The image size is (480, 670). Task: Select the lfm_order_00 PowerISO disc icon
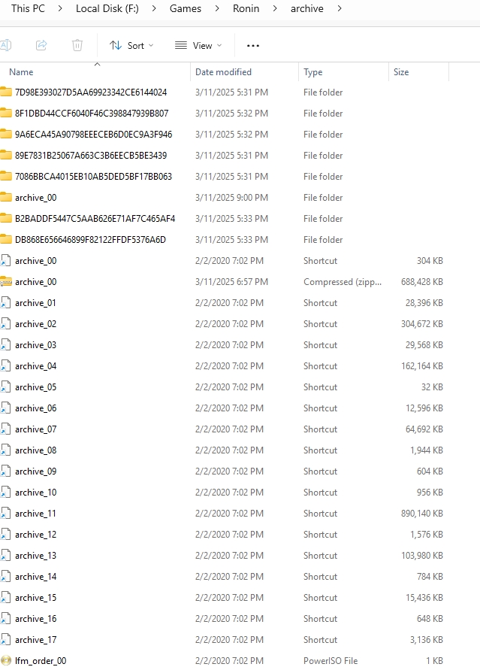point(6,660)
